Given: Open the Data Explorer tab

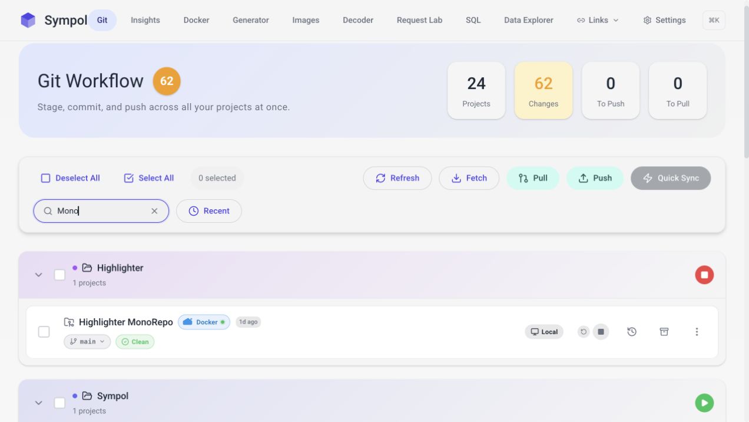Looking at the screenshot, I should 529,20.
